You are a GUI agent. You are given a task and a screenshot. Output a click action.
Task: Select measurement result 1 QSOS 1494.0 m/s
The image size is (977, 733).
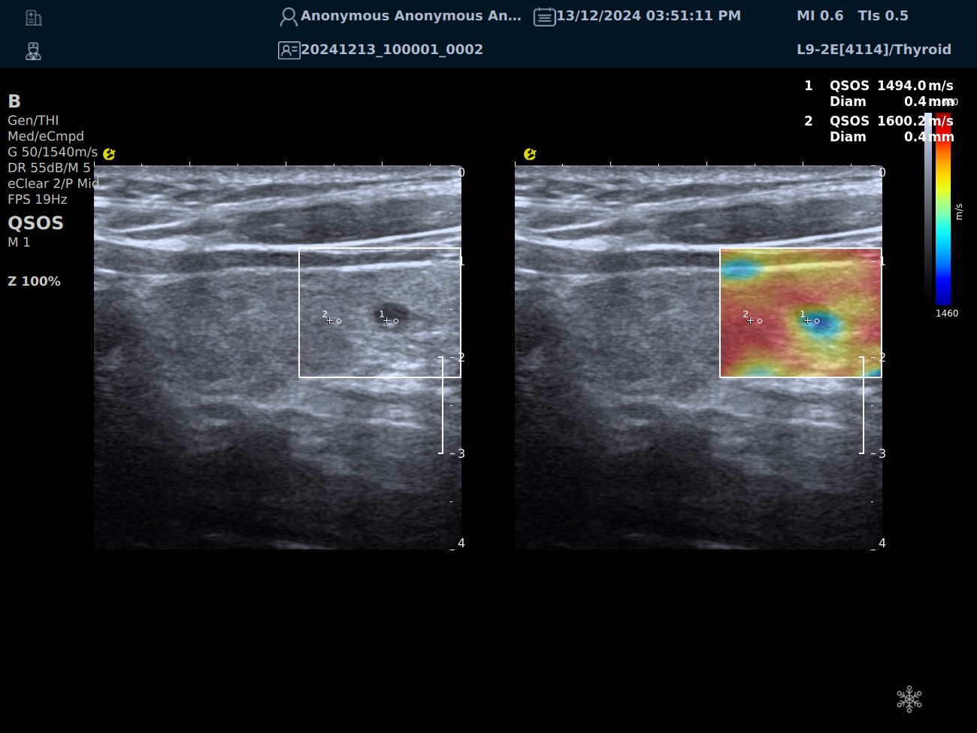pos(879,86)
